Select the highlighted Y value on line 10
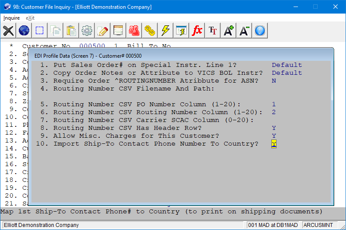 [274, 144]
